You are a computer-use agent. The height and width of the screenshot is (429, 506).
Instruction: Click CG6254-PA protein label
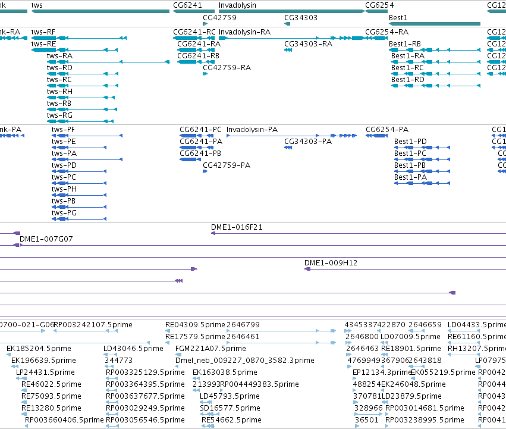coord(387,130)
